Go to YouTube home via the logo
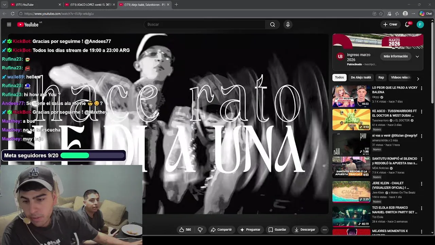Image resolution: width=435 pixels, height=245 pixels. pos(28,24)
